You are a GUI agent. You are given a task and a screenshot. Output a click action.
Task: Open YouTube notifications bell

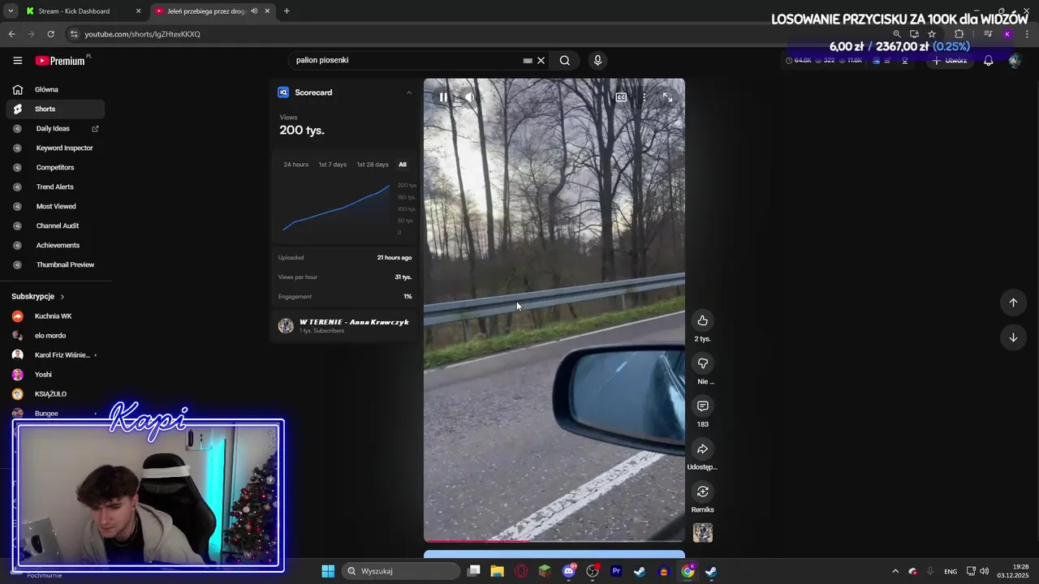point(988,61)
